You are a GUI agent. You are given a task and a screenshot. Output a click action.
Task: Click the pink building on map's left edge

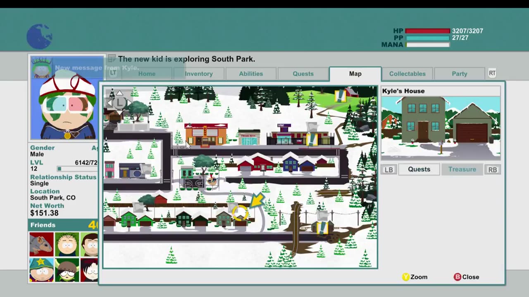tap(110, 169)
